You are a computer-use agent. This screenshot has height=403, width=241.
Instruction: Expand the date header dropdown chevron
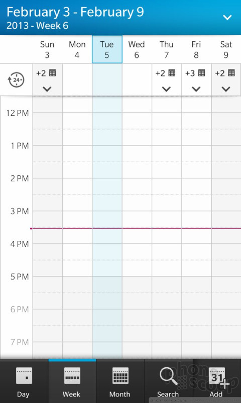(227, 18)
